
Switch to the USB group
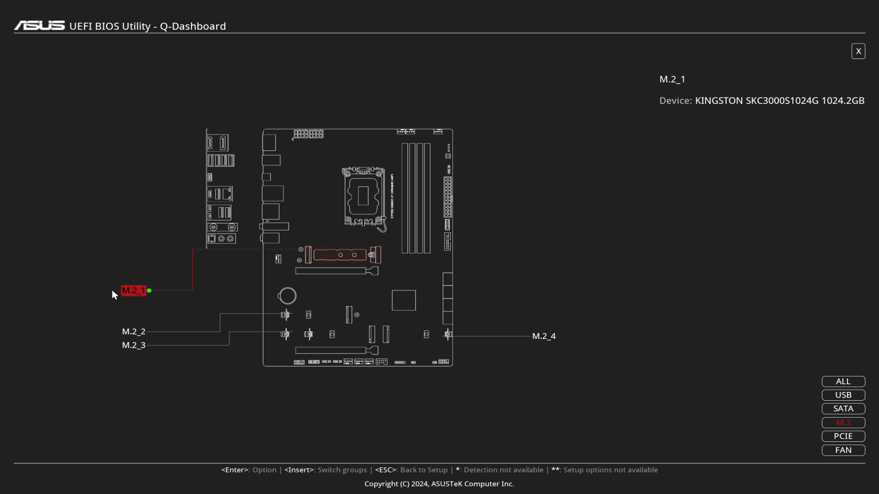coord(843,395)
